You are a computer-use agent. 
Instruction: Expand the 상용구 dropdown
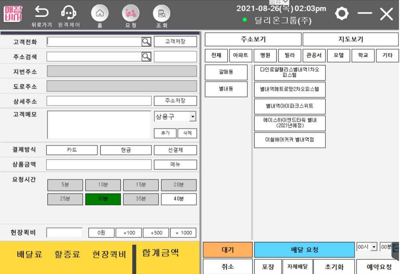pos(193,117)
